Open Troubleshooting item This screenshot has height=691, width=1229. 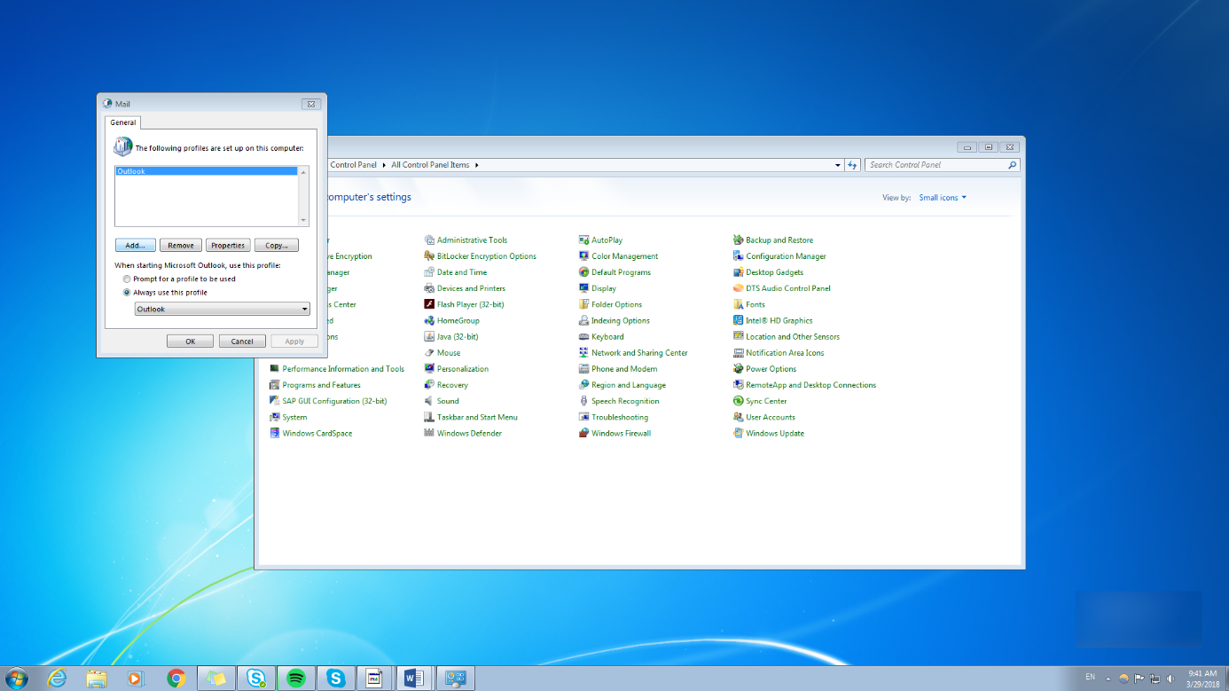pos(613,418)
